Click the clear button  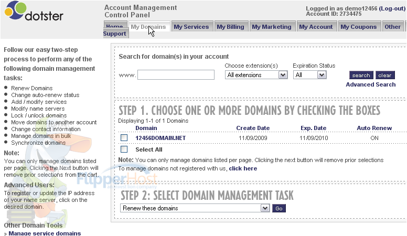pos(385,76)
